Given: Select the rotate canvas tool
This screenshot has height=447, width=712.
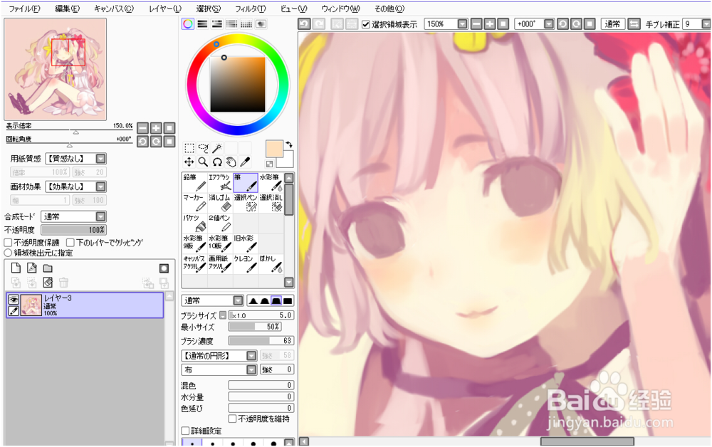Looking at the screenshot, I should (x=217, y=162).
